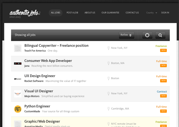The width and height of the screenshot is (179, 127).
Task: Open the Post a Job page
Action: (x=72, y=13)
